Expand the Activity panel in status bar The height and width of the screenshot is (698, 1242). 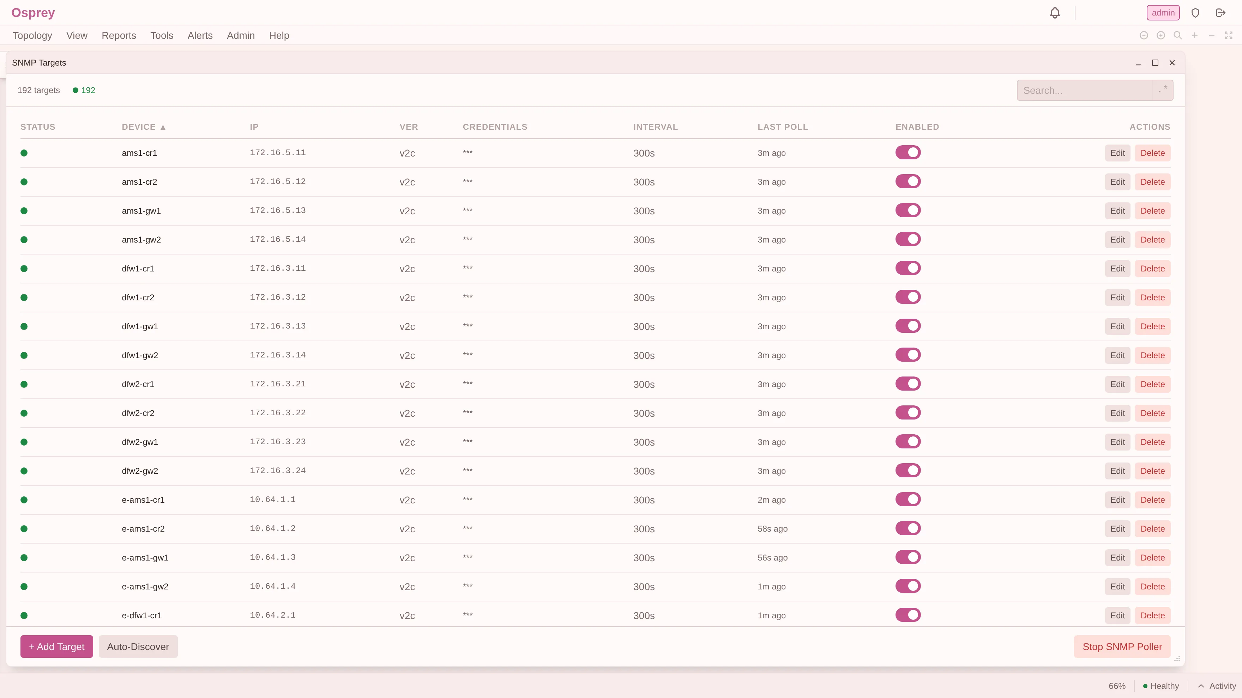click(1217, 686)
